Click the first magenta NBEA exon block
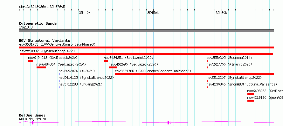This screenshot has height=126, width=283. coord(33,123)
